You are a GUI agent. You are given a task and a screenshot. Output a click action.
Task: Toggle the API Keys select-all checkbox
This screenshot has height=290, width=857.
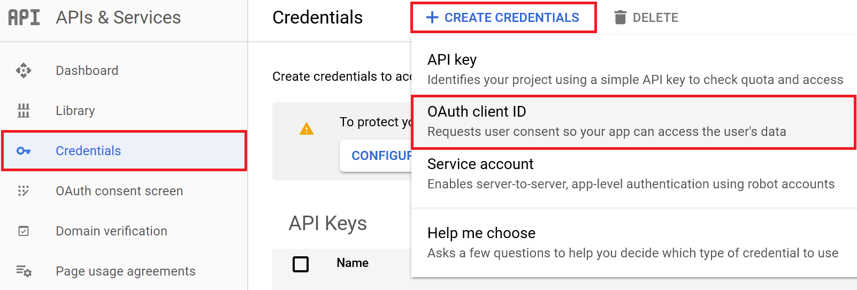click(x=301, y=264)
